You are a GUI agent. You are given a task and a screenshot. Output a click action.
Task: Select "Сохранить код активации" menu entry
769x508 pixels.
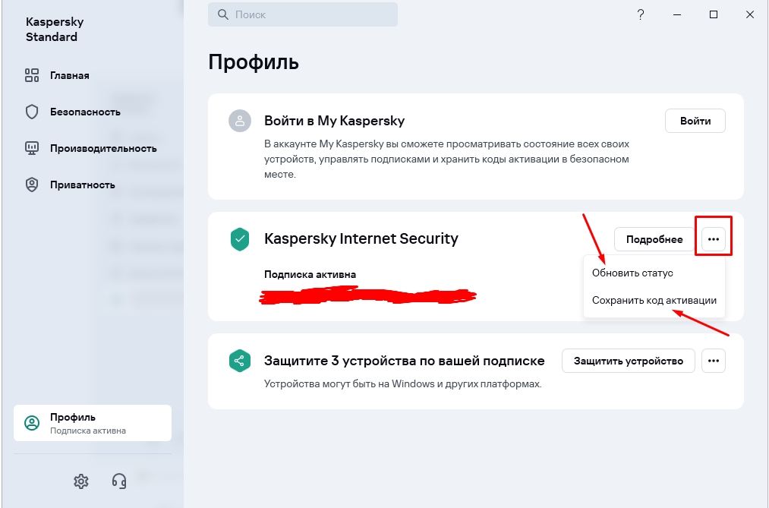[x=654, y=300]
